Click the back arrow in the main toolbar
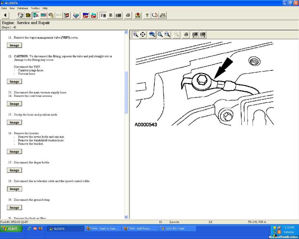 [6, 15]
